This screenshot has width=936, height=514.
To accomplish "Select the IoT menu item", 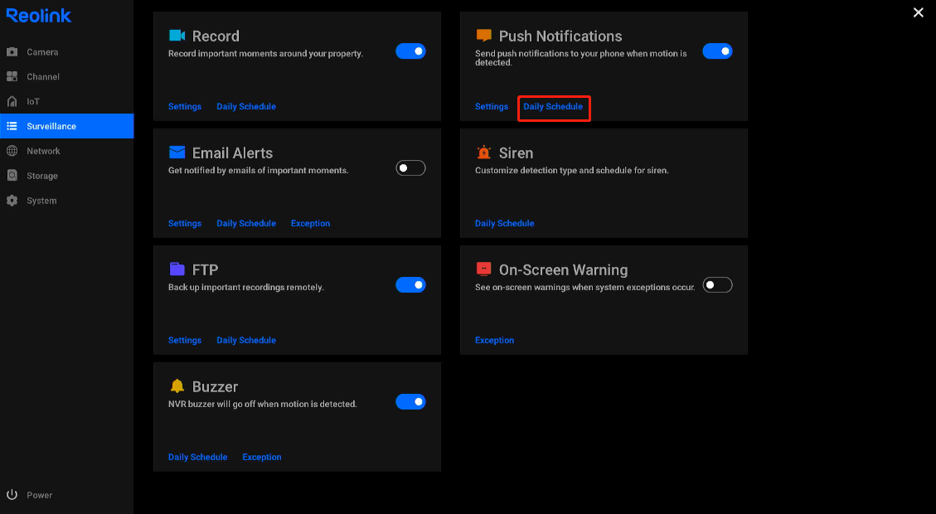I will tap(67, 101).
